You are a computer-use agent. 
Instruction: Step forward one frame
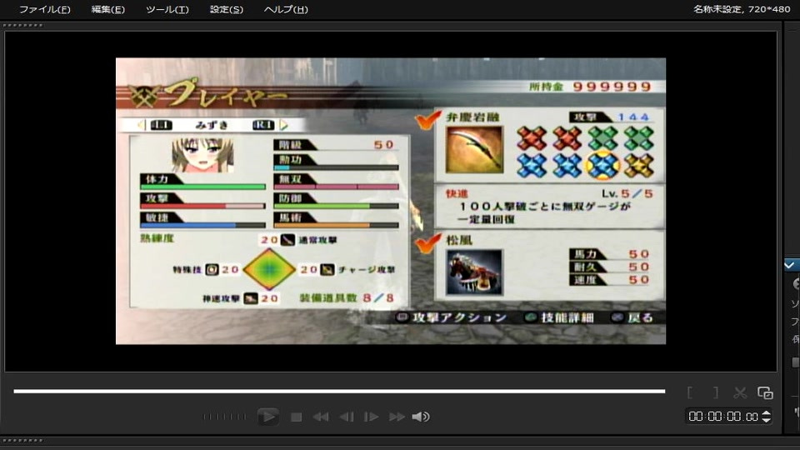pos(372,417)
